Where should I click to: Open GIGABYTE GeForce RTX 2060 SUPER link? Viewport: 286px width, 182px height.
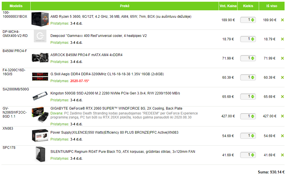click(x=116, y=108)
